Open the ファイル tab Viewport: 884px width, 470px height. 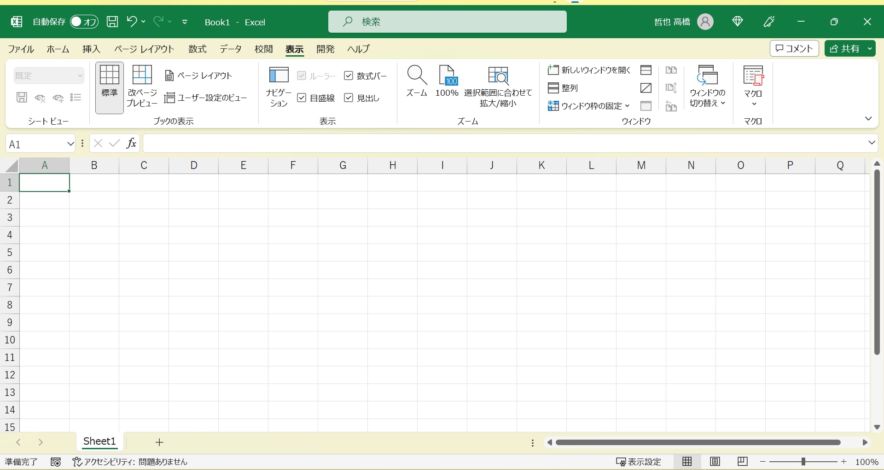(x=21, y=49)
